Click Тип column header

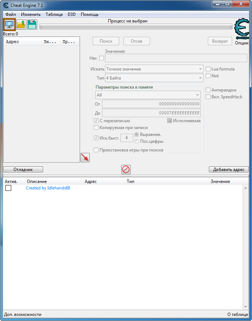pyautogui.click(x=168, y=181)
